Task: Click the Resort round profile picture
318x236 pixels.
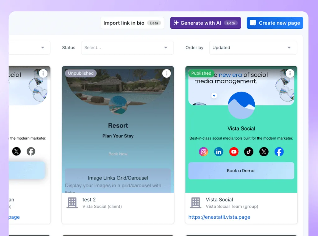Action: point(118,105)
